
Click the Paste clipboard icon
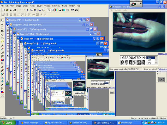pos(35,10)
